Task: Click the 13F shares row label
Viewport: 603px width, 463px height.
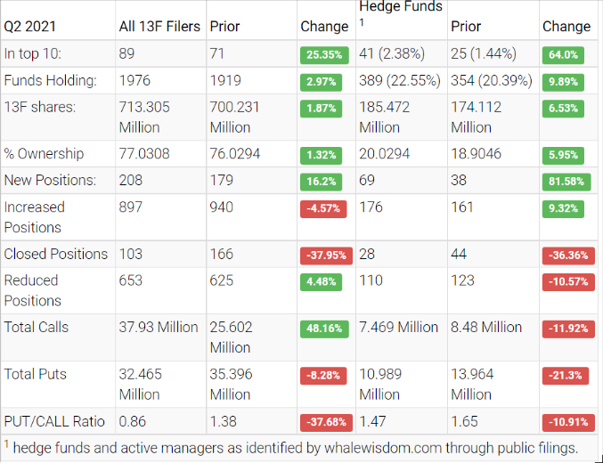Action: tap(39, 107)
